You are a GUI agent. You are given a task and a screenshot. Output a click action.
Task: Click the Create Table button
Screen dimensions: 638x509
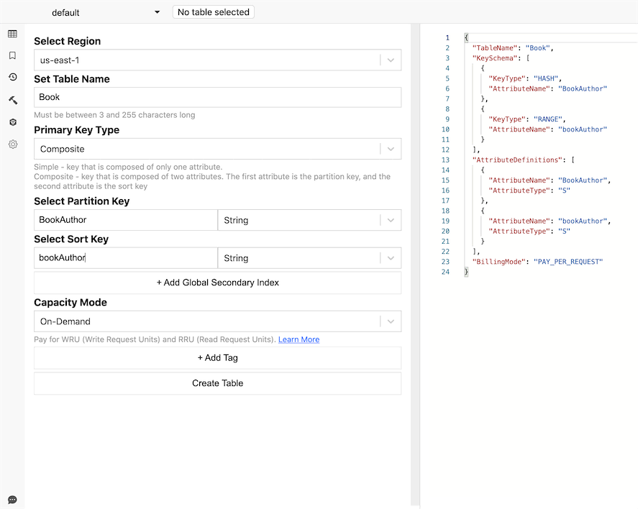point(217,383)
